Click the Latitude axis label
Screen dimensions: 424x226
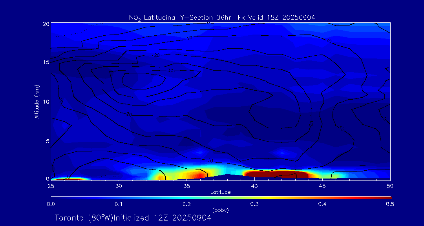[220, 192]
